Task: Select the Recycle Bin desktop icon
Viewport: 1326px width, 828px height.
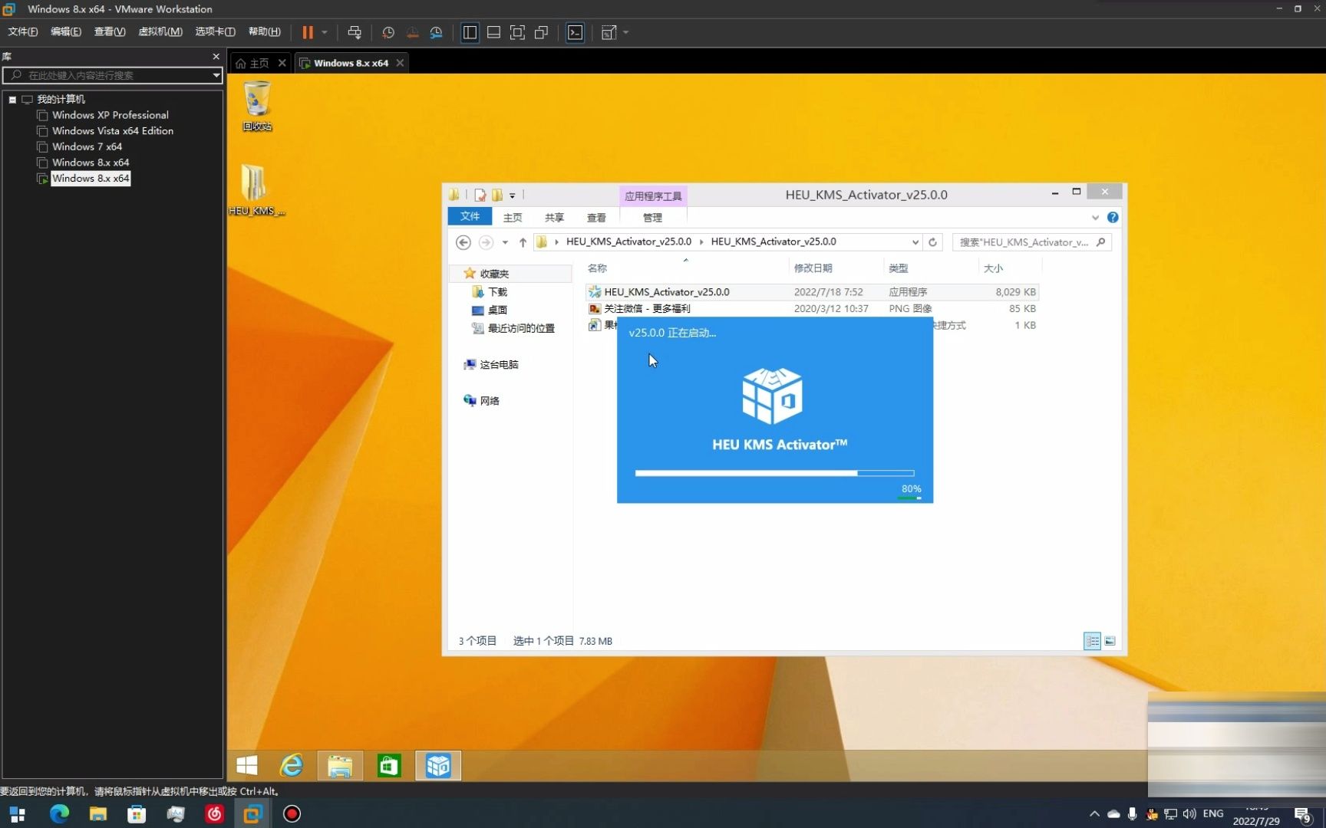Action: click(x=257, y=107)
